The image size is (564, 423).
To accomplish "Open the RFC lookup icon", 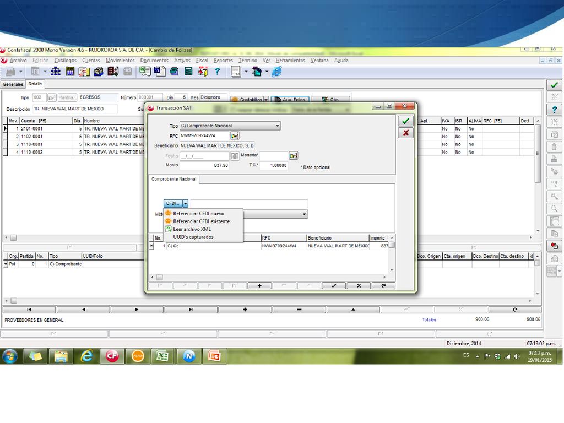I will [x=235, y=135].
